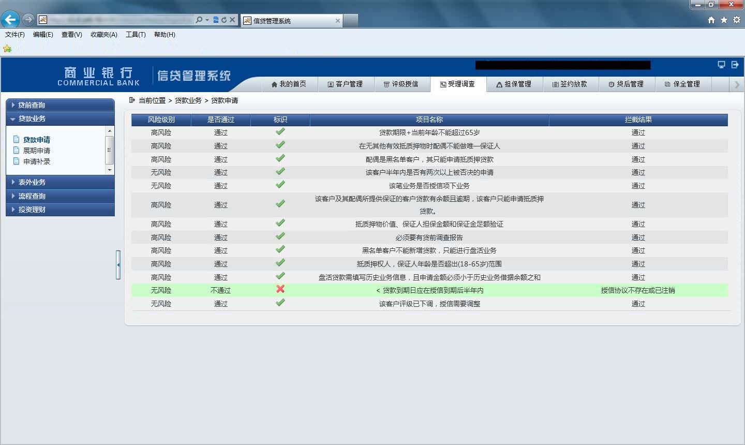The width and height of the screenshot is (745, 445).
Task: Click green check for 必须要有贷前调查报告 row
Action: pyautogui.click(x=280, y=236)
